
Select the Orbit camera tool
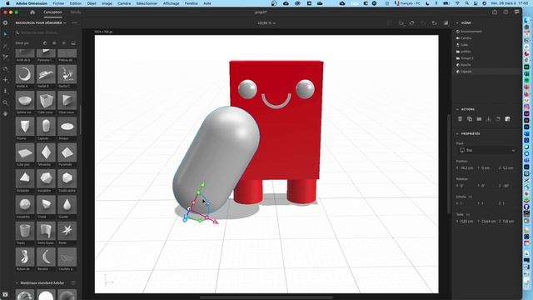5,68
